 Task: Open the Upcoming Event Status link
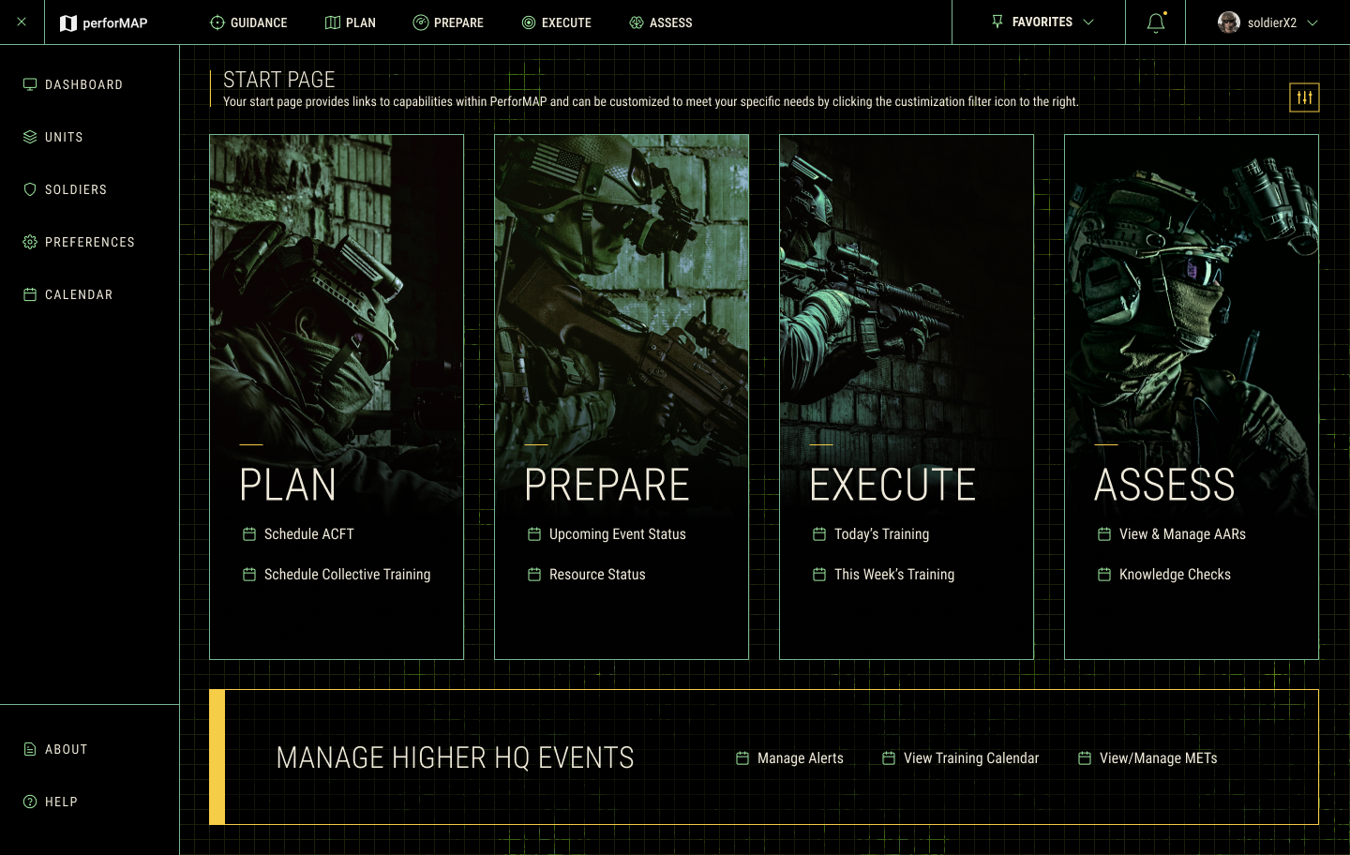click(617, 534)
